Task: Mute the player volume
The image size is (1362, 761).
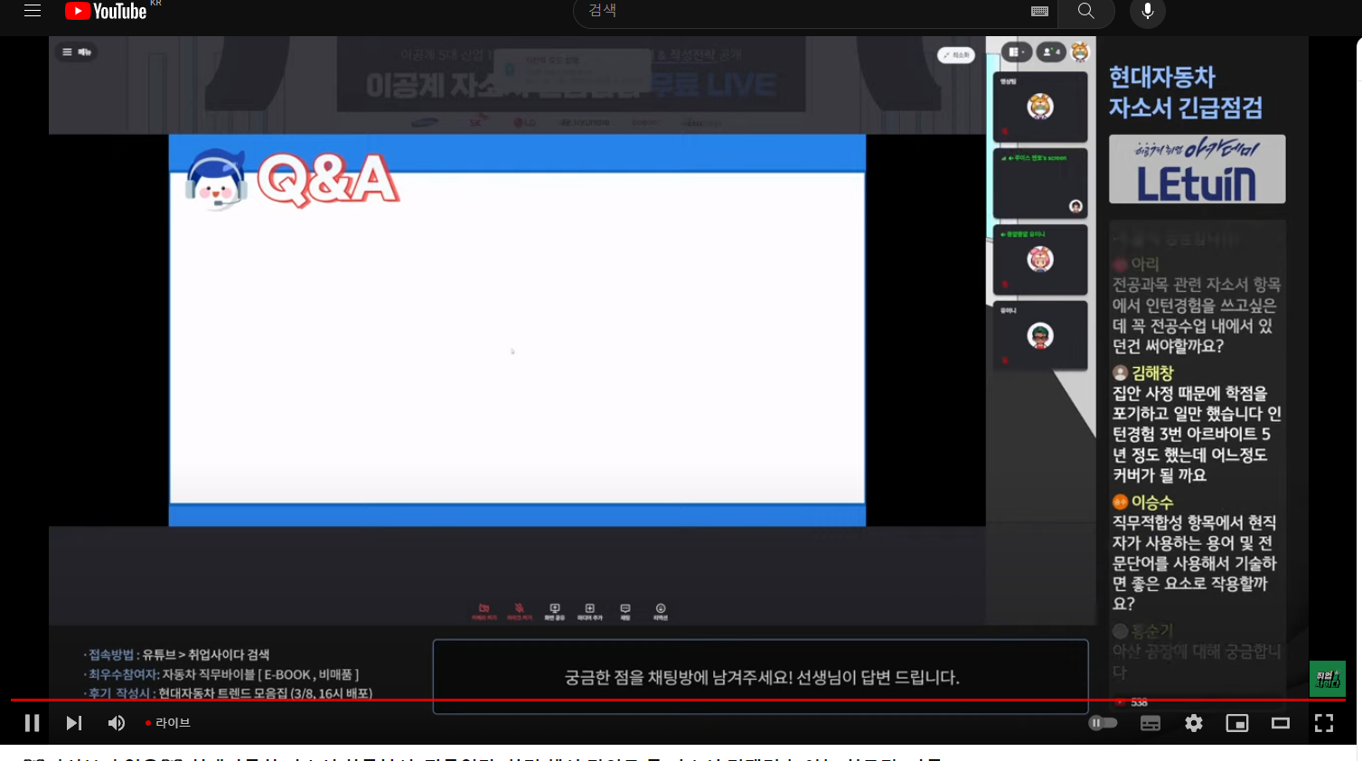Action: [117, 723]
